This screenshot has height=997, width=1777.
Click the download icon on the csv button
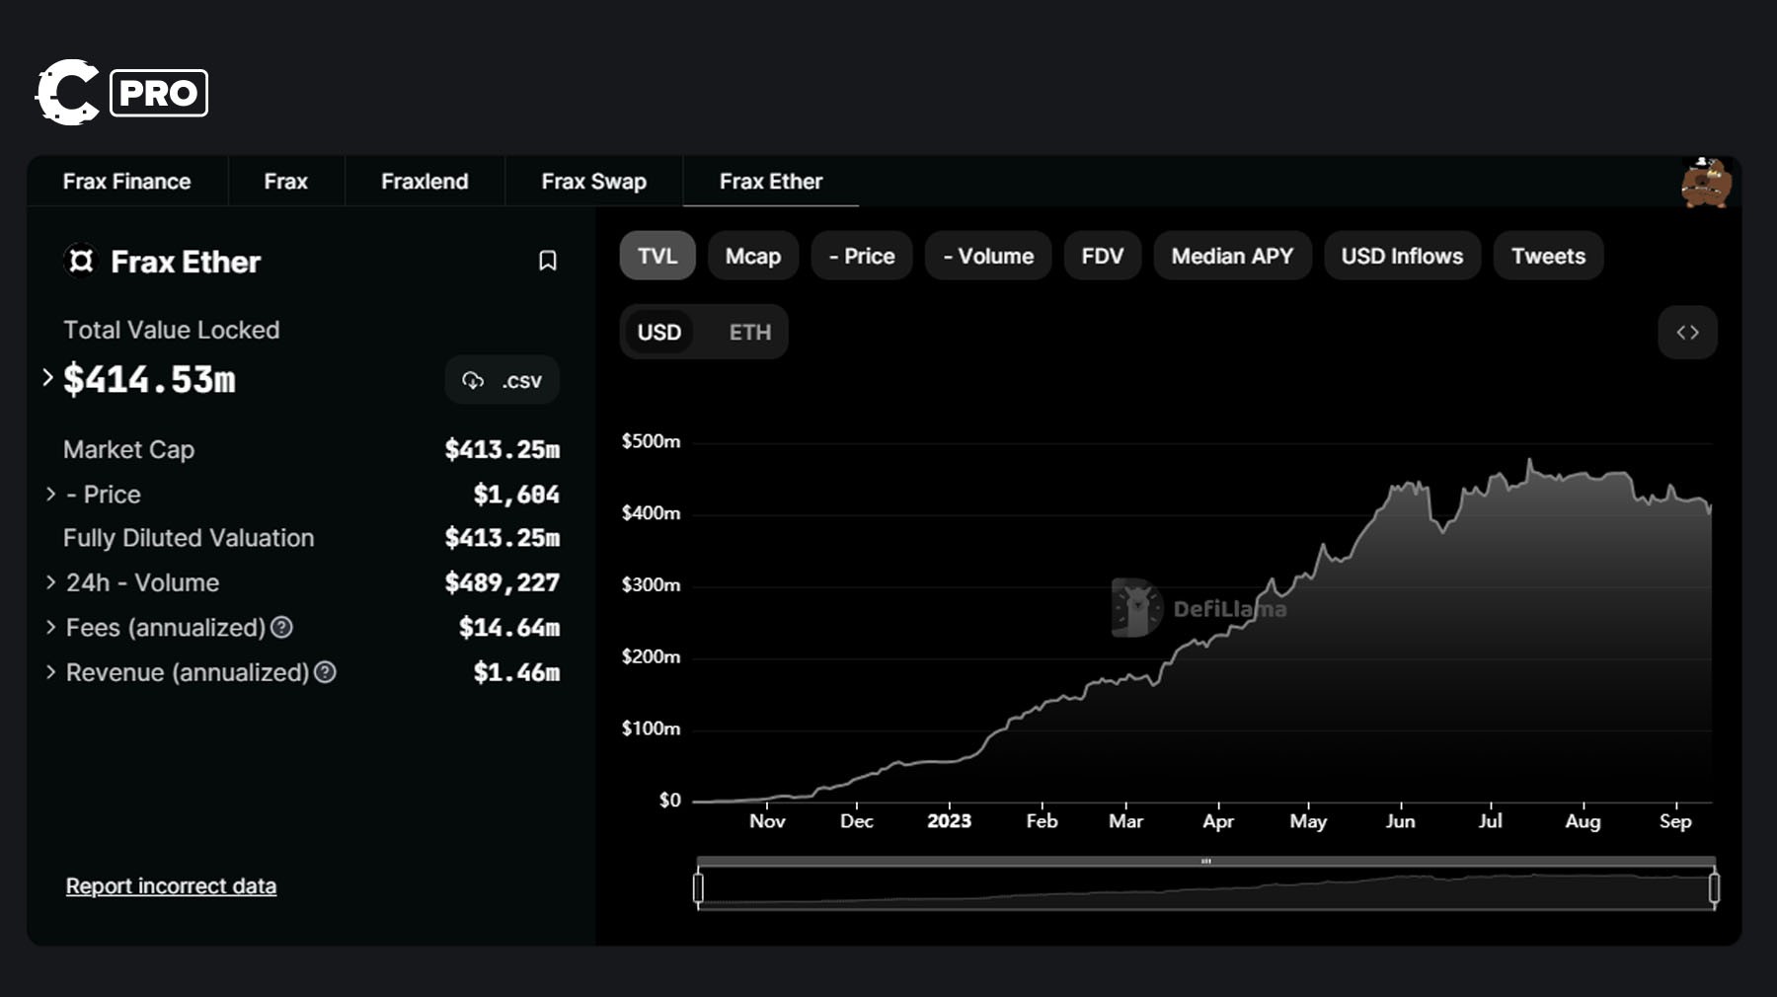click(x=472, y=380)
